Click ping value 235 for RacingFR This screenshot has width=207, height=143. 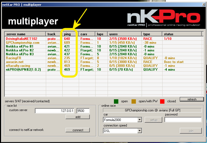(67, 58)
